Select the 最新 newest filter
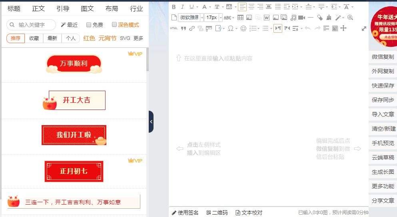This screenshot has height=217, width=397. (x=52, y=38)
